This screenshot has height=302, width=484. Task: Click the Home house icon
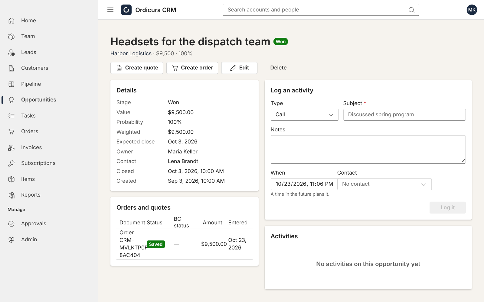(11, 21)
